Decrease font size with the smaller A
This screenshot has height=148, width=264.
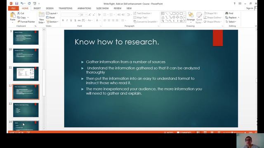[94, 15]
